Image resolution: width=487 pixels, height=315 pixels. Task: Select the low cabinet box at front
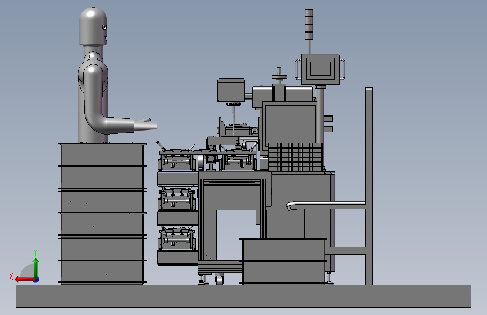tap(283, 261)
